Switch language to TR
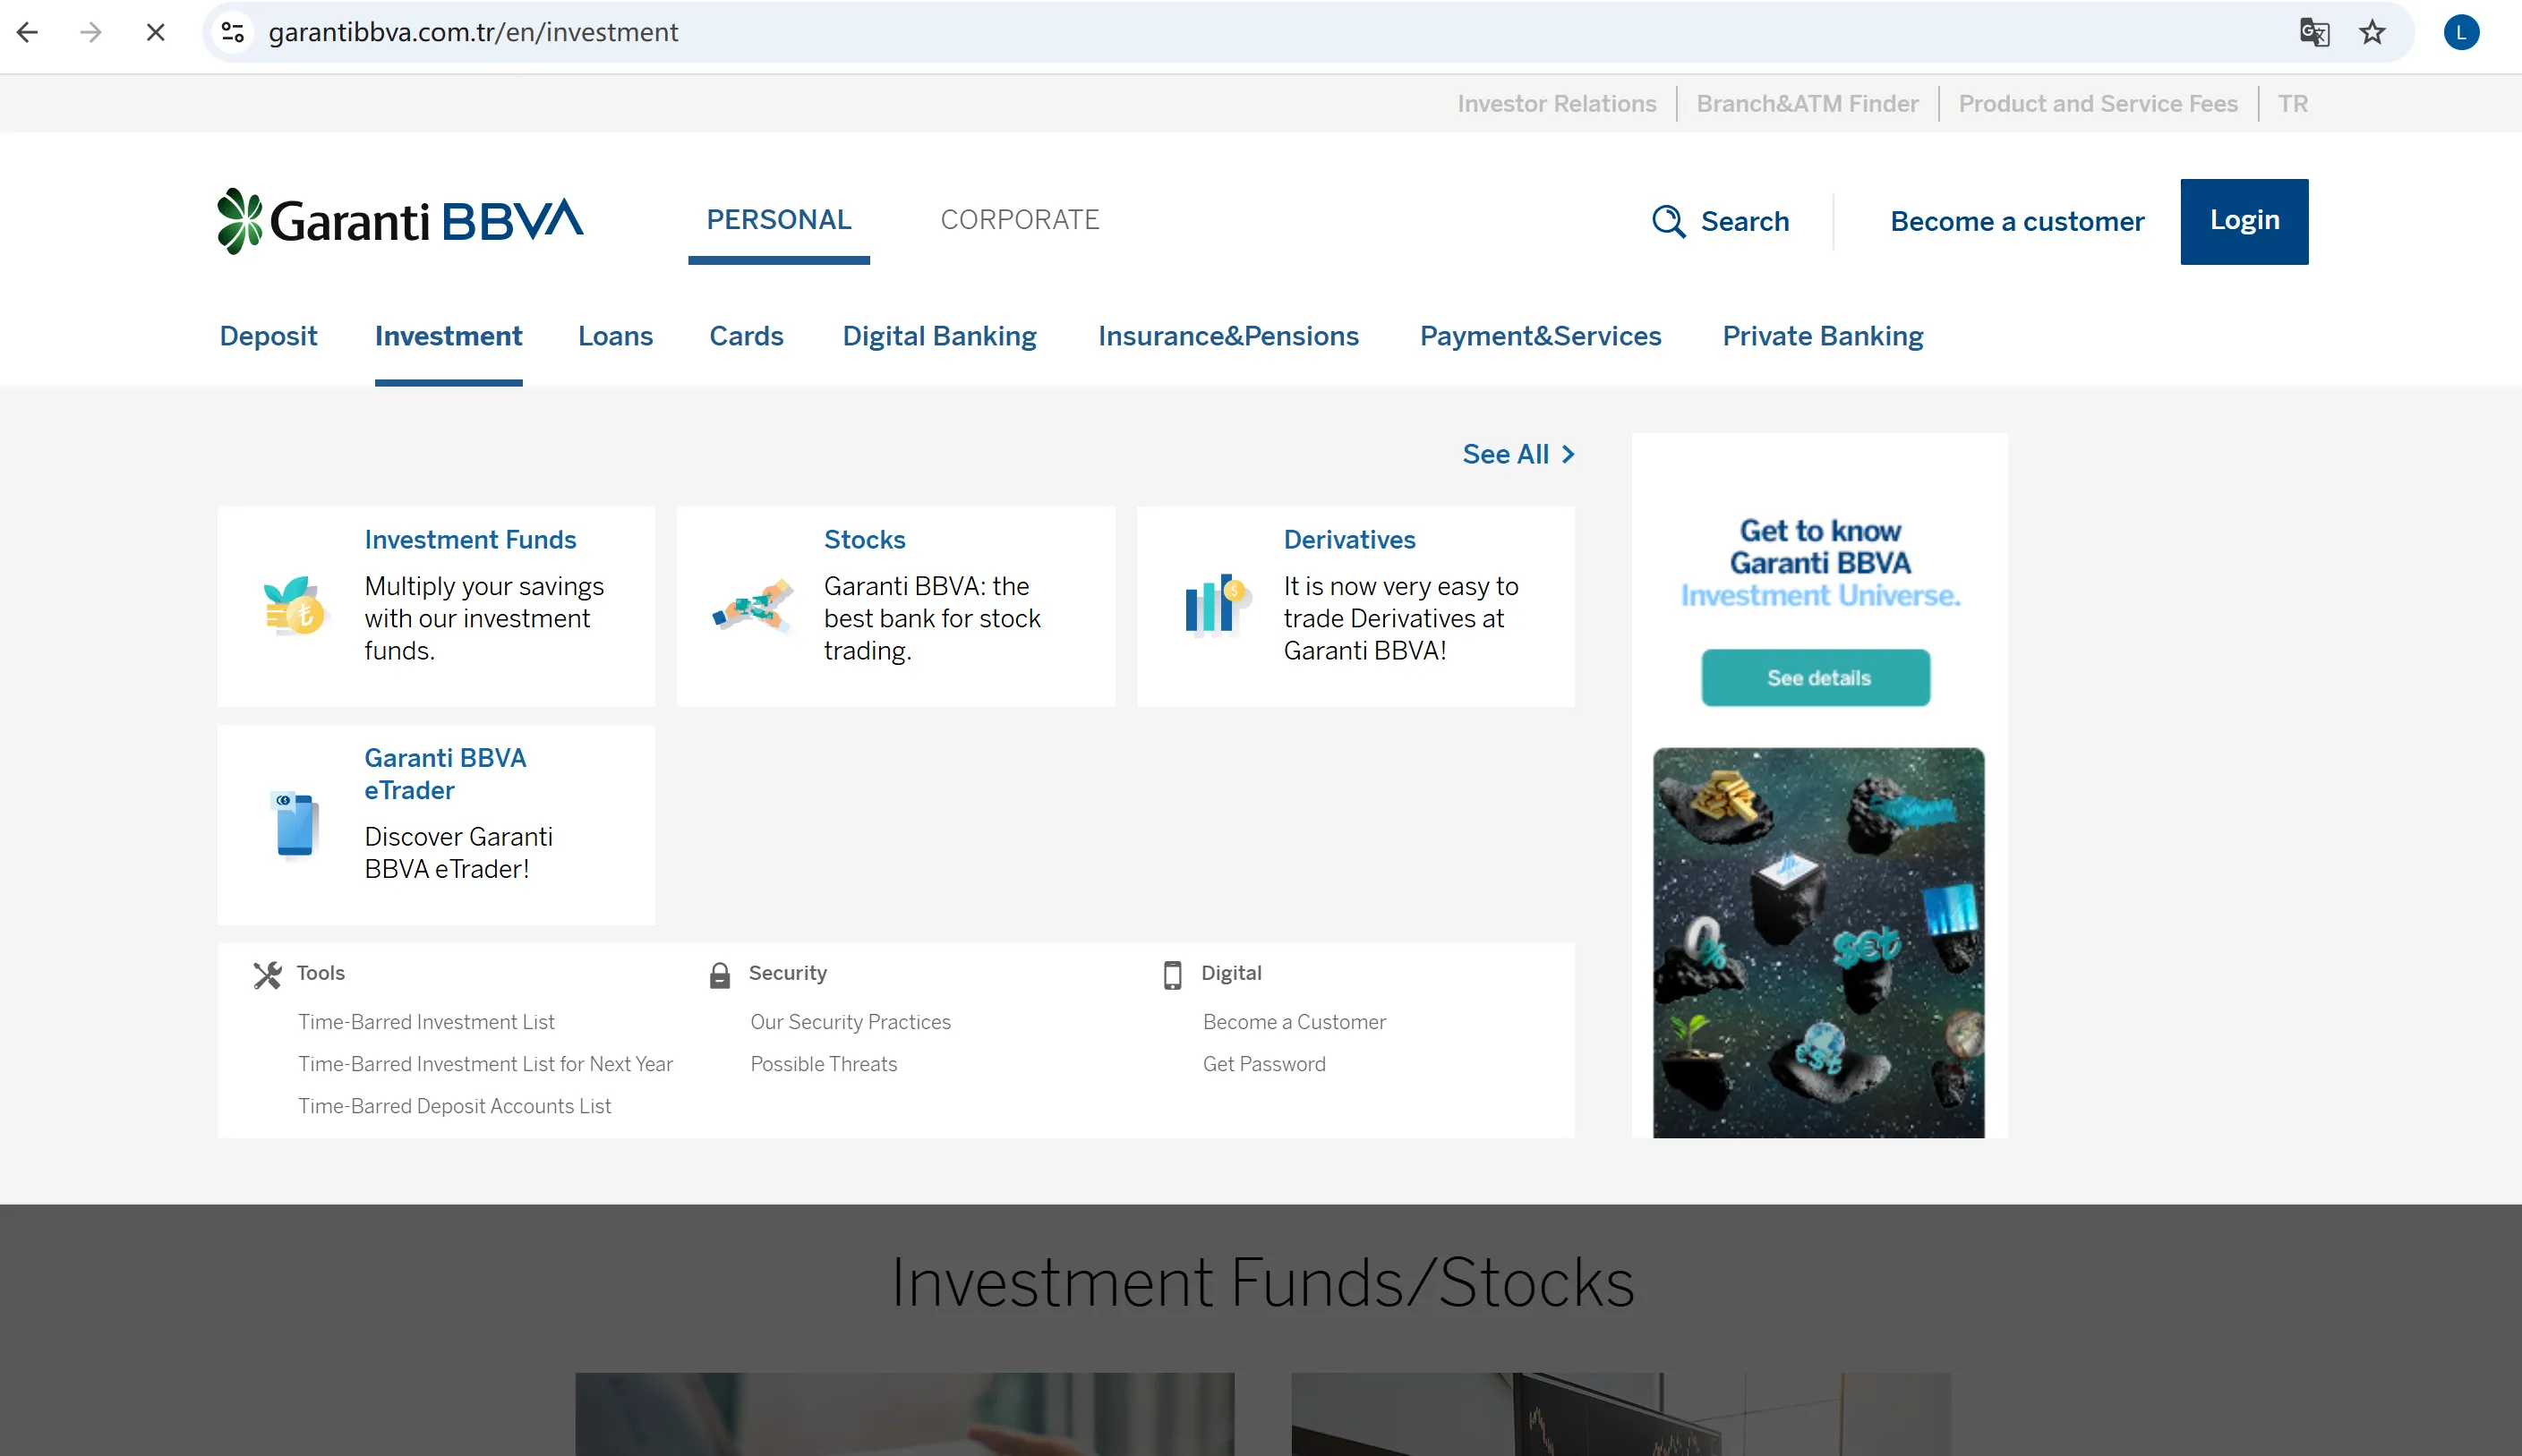This screenshot has width=2522, height=1456. [x=2293, y=104]
